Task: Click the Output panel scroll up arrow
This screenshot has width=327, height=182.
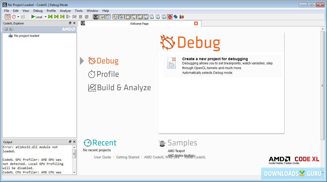Action: (x=75, y=147)
